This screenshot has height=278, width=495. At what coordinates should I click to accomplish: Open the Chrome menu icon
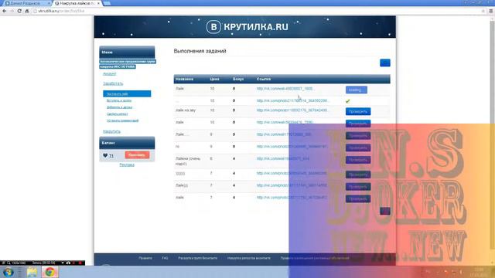click(x=491, y=11)
